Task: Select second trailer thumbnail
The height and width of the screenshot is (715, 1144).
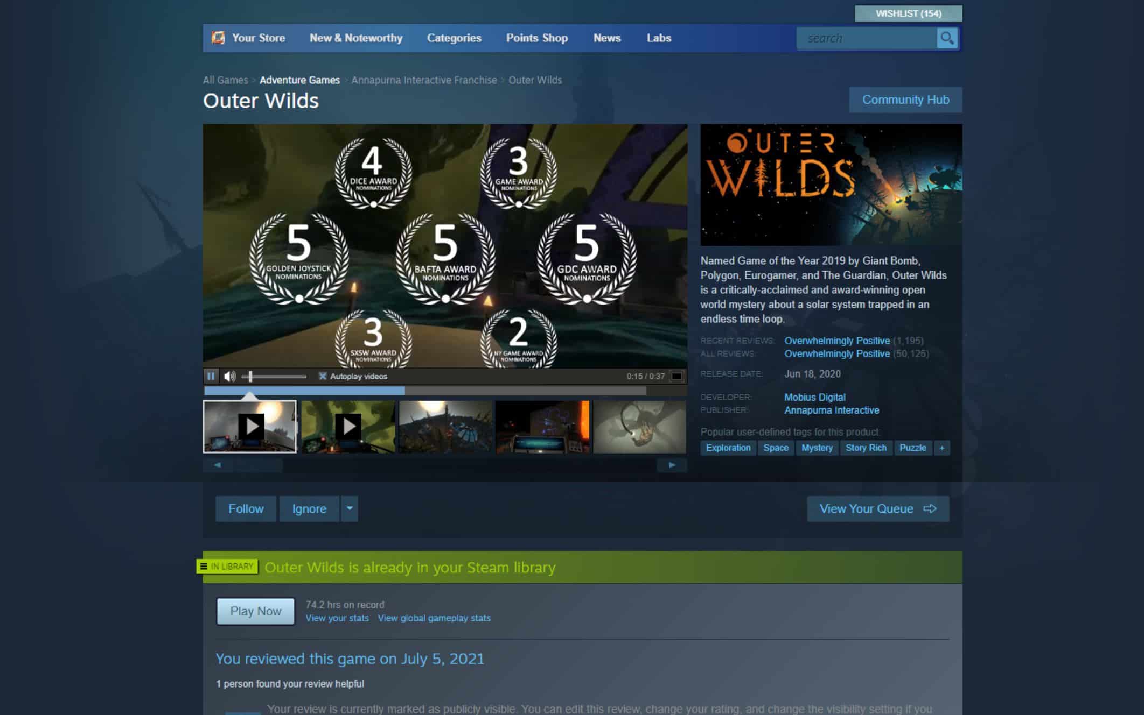Action: 348,427
